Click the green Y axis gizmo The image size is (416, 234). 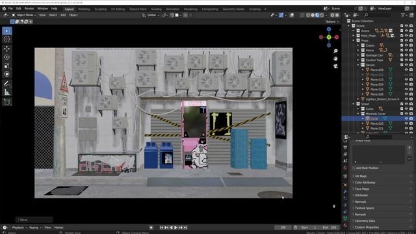(x=329, y=38)
